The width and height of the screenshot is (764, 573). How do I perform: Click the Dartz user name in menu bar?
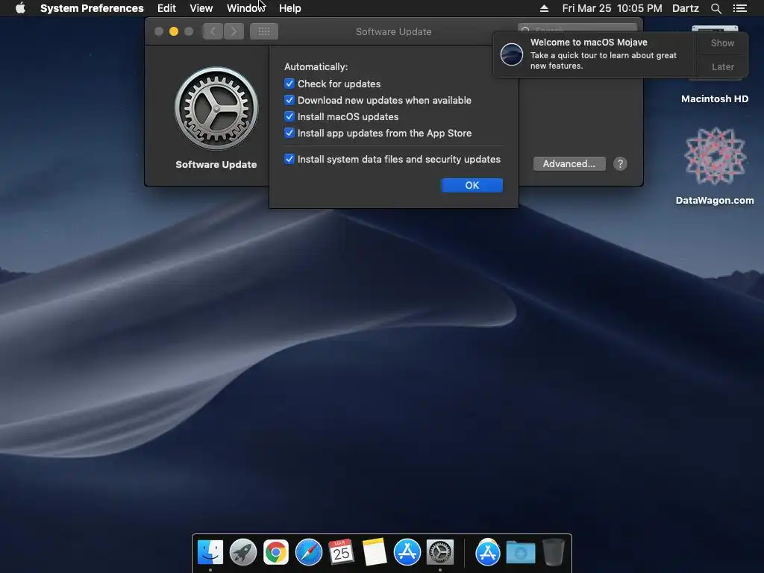686,8
